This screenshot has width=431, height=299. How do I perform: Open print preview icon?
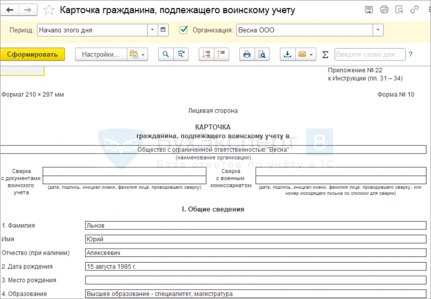click(262, 54)
